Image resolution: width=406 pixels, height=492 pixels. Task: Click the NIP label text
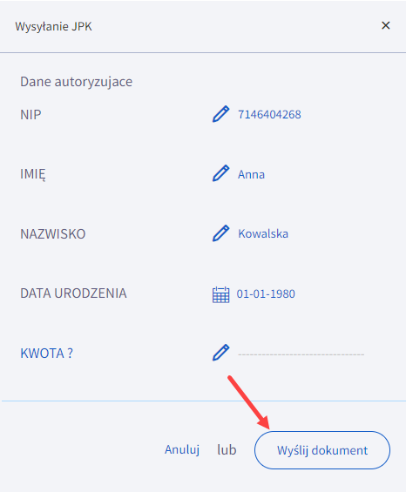coord(30,115)
